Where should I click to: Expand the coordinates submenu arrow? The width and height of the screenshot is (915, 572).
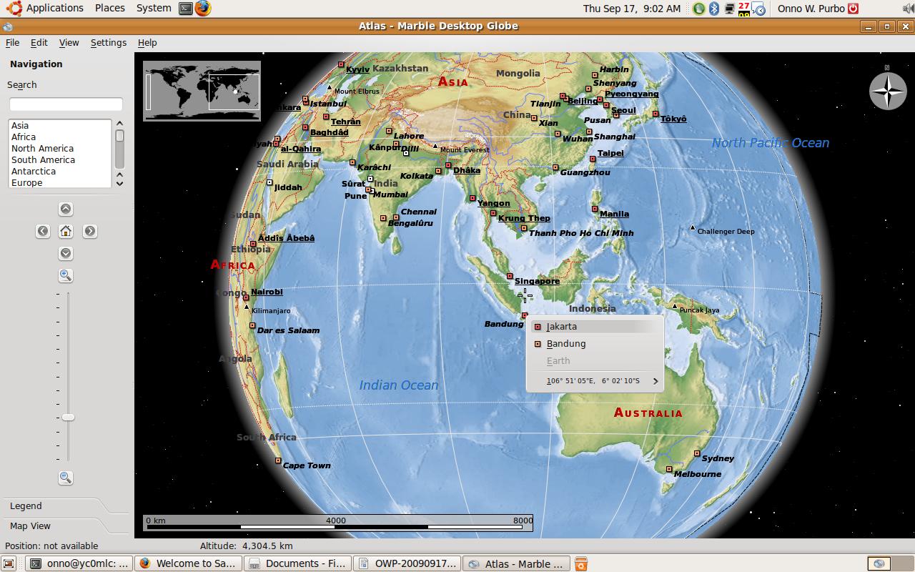655,381
